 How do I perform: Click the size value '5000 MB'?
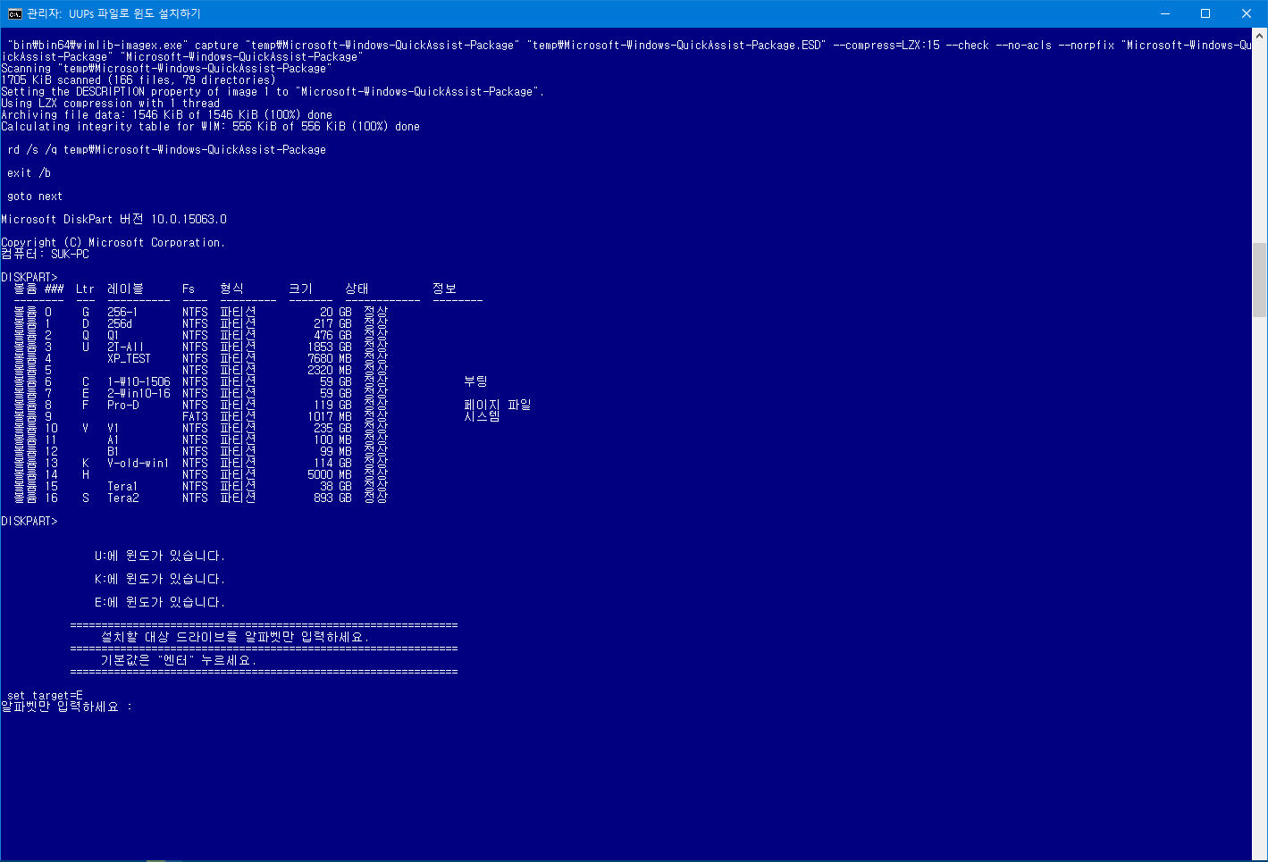(x=330, y=474)
